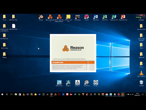Expand the hidden system tray icons
Screen dimensions: 146x110
coord(126,94)
